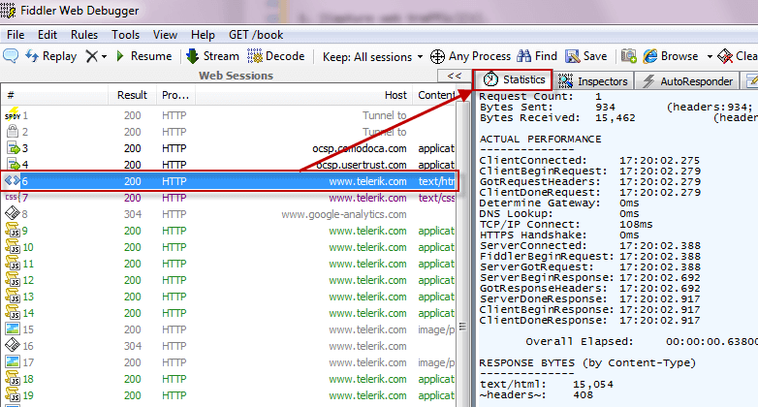The height and width of the screenshot is (407, 758).
Task: Click the camera screenshot icon
Action: tap(629, 56)
